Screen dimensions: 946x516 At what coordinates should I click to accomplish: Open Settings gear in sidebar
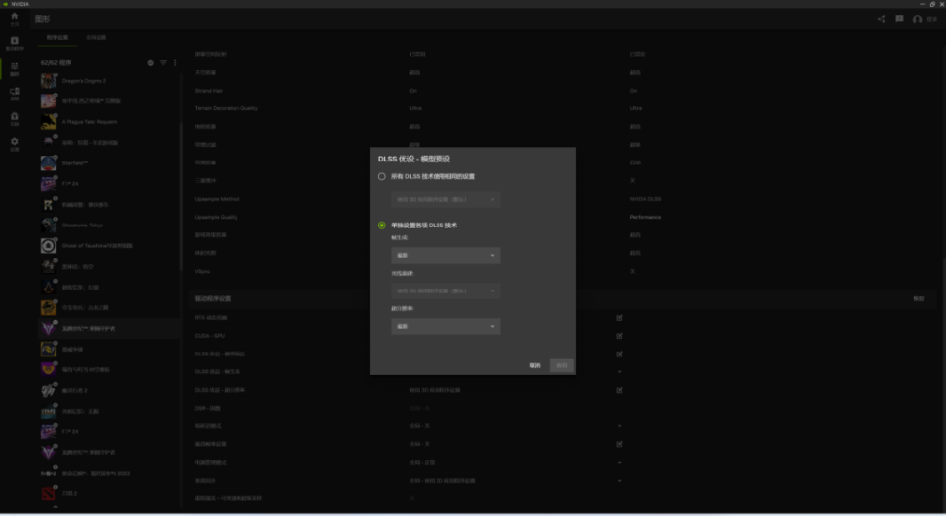coord(15,144)
